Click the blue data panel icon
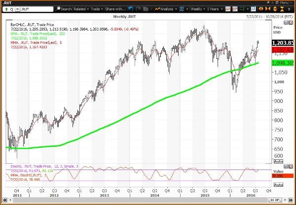 [x=254, y=9]
